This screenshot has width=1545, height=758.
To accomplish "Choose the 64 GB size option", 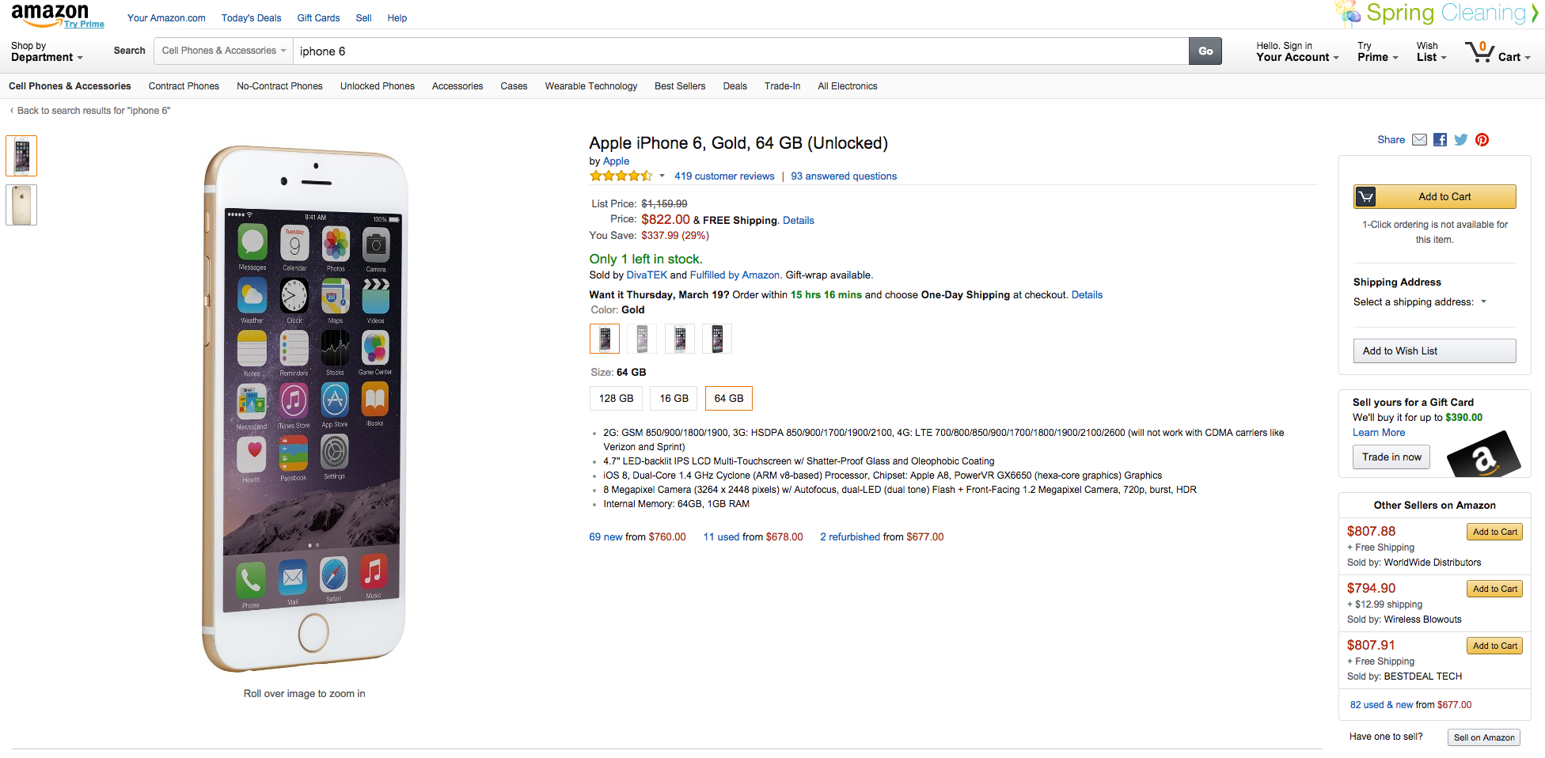I will click(x=728, y=399).
